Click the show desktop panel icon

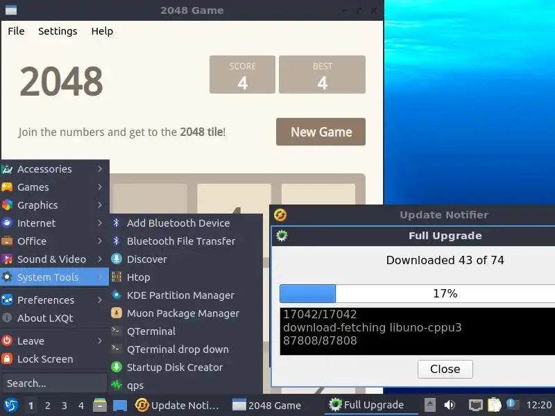tap(120, 406)
